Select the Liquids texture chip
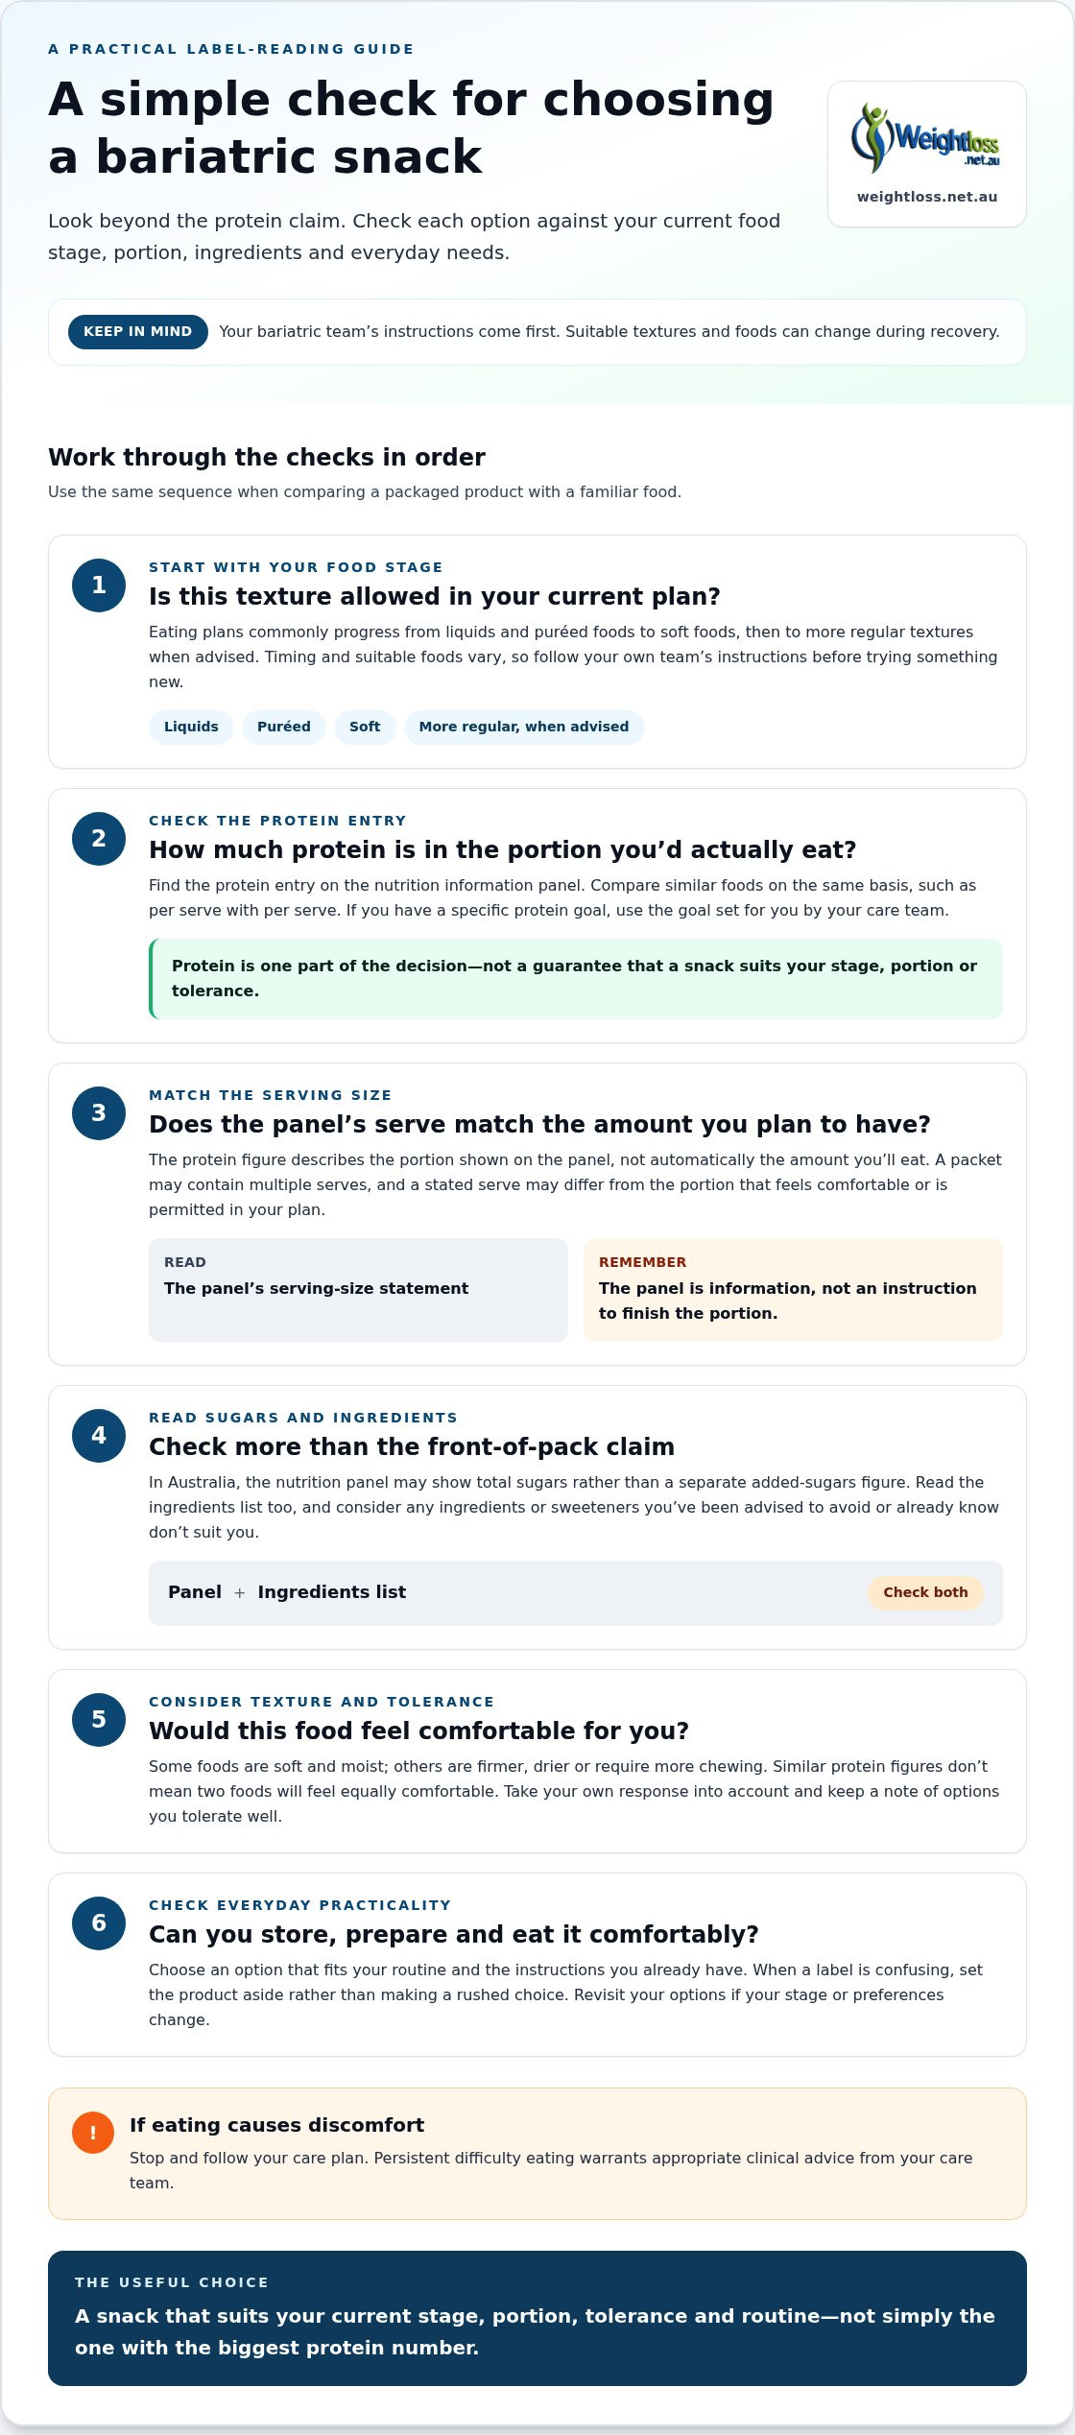Image resolution: width=1075 pixels, height=2435 pixels. (191, 727)
